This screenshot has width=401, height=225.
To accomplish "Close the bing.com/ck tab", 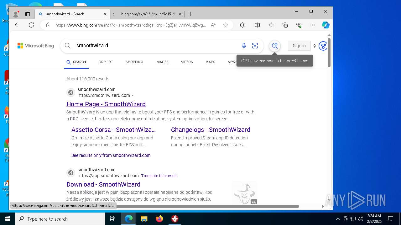I will 180,14.
